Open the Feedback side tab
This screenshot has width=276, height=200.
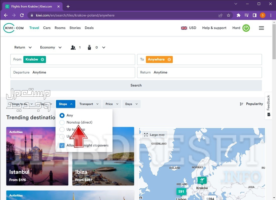tap(268, 105)
